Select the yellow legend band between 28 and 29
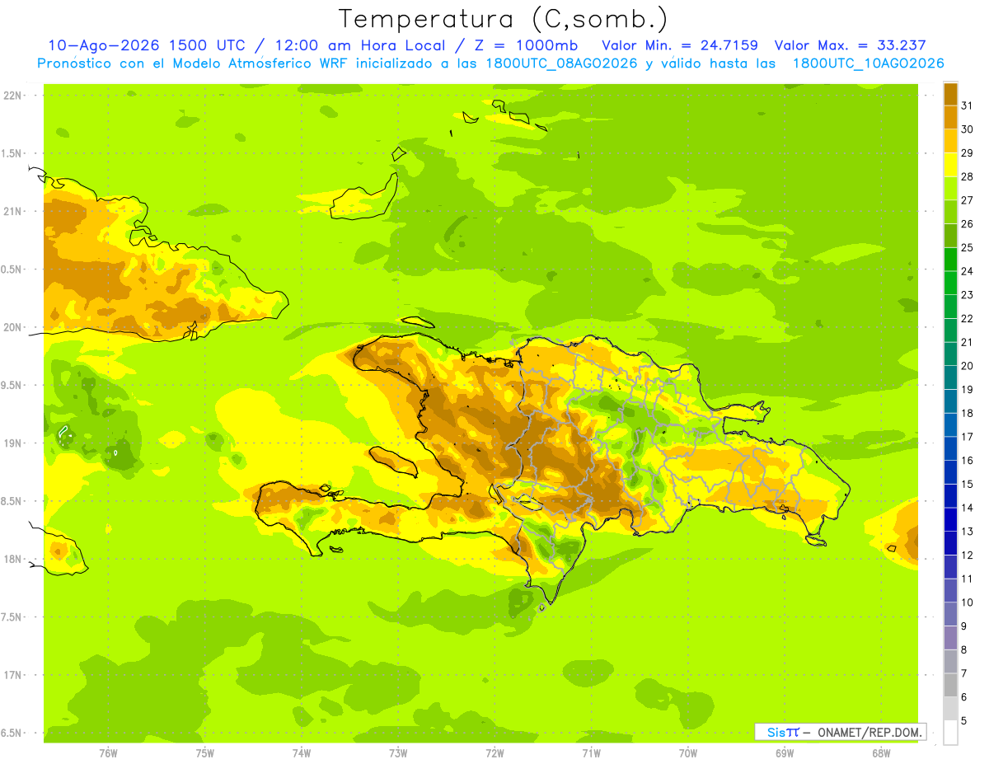 [950, 165]
